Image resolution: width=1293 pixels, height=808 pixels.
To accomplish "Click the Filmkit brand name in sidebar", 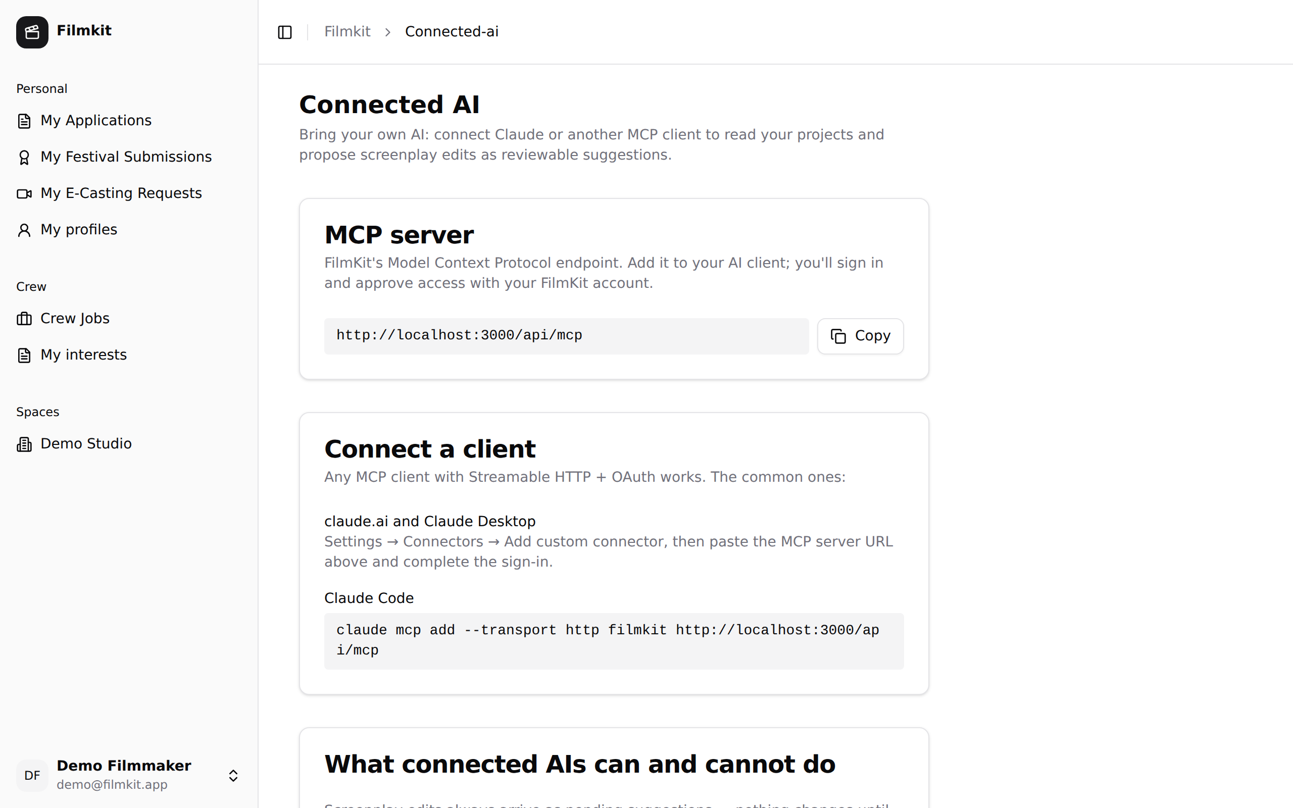I will pyautogui.click(x=84, y=30).
